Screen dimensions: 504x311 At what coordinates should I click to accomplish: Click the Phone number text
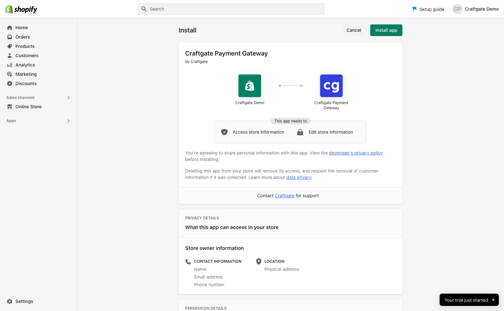pyautogui.click(x=209, y=285)
